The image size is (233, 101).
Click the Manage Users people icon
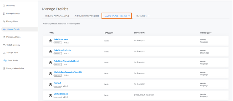click(x=4, y=21)
